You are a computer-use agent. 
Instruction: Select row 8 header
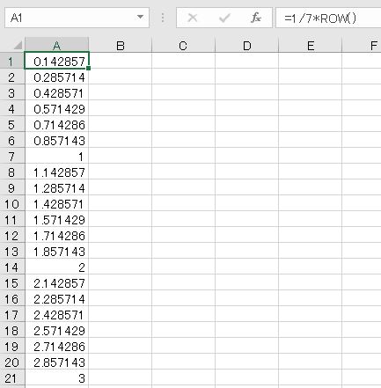(x=12, y=172)
